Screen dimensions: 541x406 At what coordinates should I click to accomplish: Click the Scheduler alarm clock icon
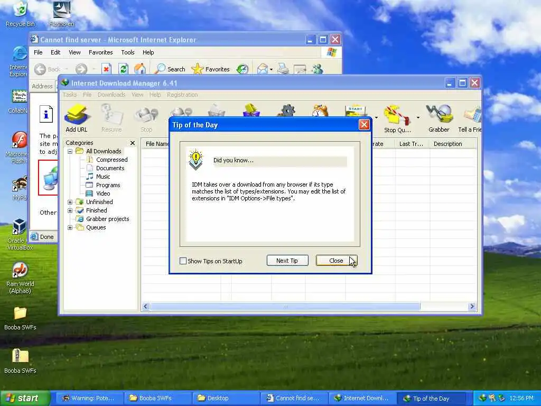pyautogui.click(x=320, y=110)
